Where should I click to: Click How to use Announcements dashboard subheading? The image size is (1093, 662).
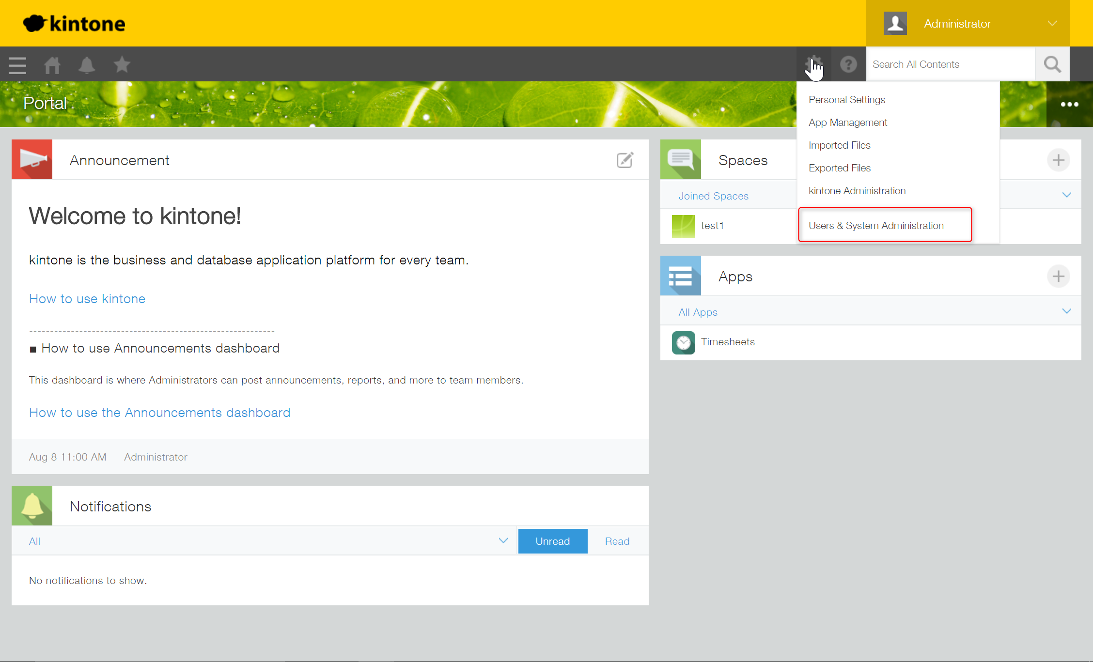(160, 348)
